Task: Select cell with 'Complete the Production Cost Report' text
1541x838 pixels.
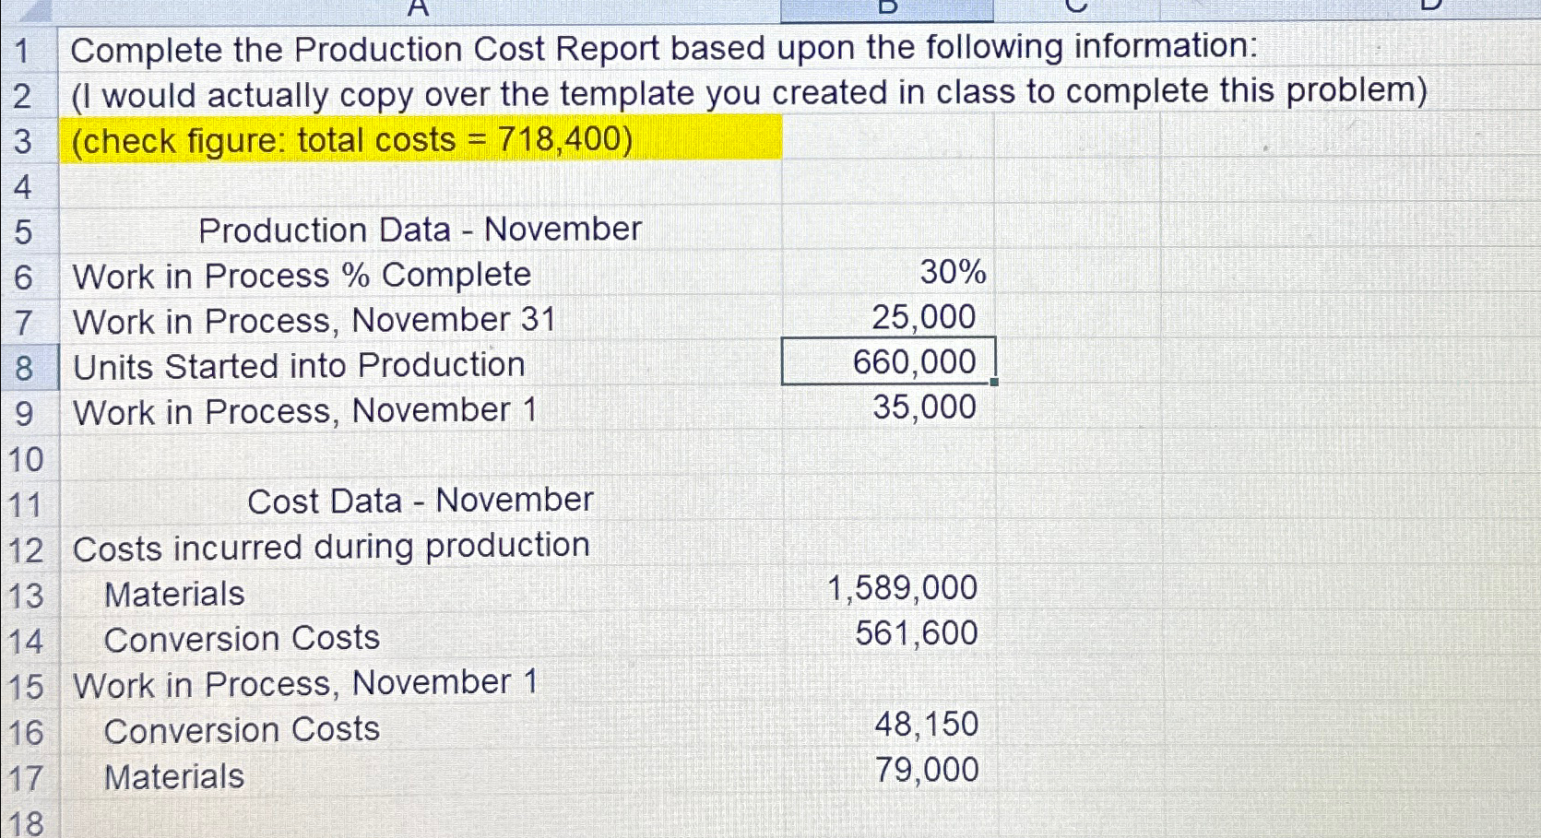Action: (664, 48)
